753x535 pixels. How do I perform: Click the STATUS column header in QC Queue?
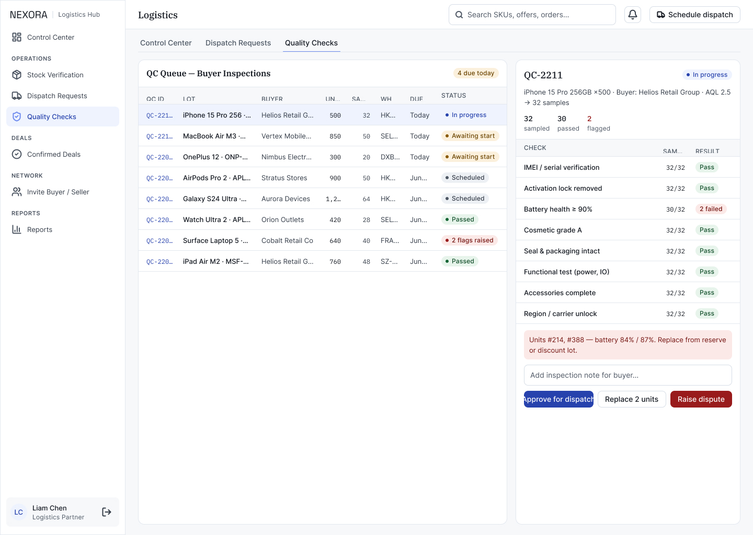pos(453,96)
